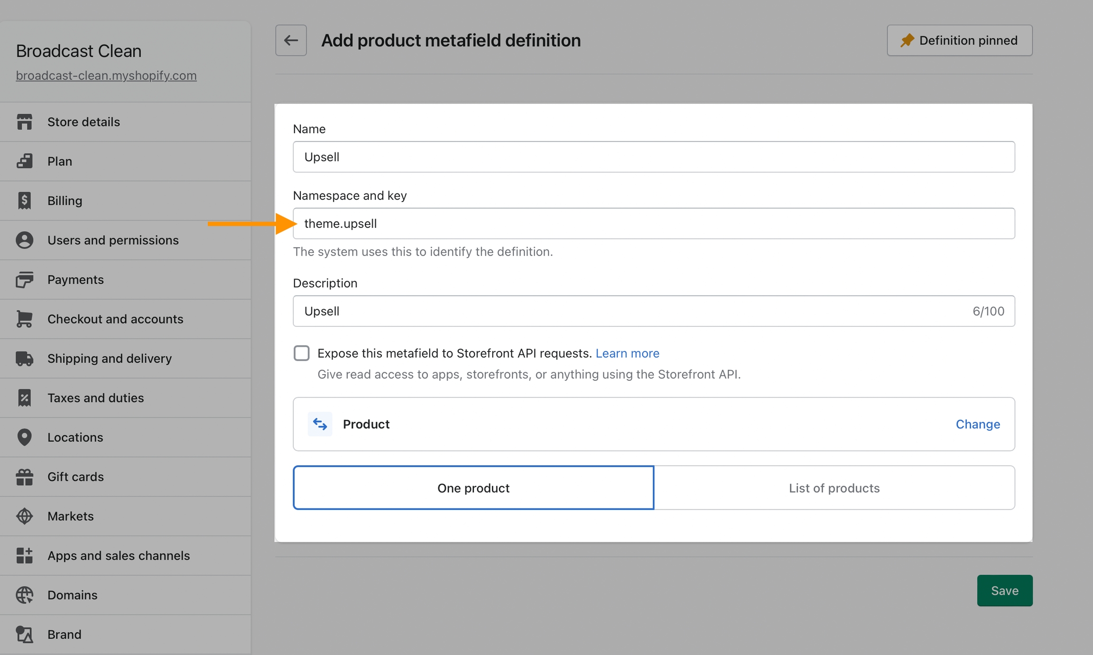Enable Expose metafield to Storefront API checkbox
Viewport: 1093px width, 655px height.
coord(302,353)
